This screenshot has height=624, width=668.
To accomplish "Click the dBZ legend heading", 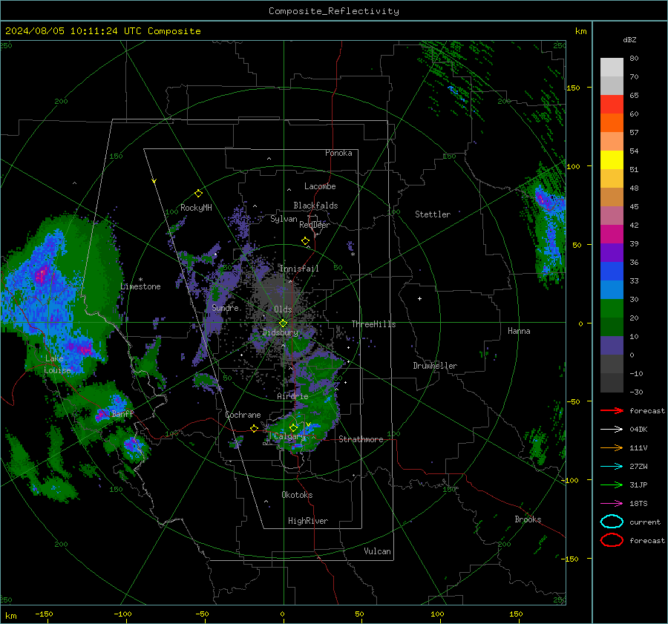I will click(x=629, y=40).
